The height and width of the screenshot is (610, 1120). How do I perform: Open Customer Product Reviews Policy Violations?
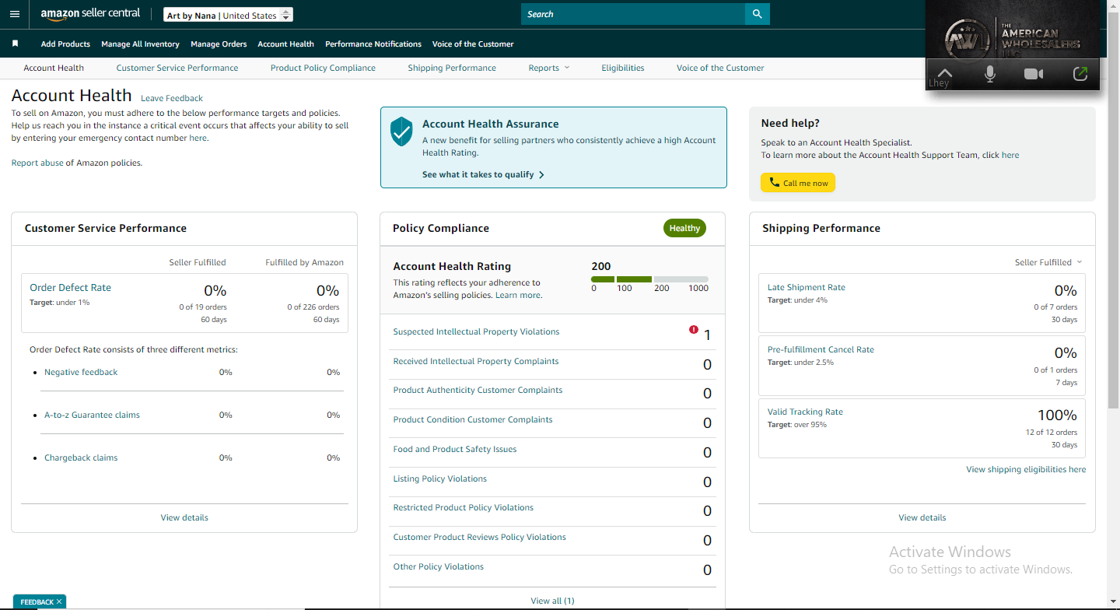480,538
